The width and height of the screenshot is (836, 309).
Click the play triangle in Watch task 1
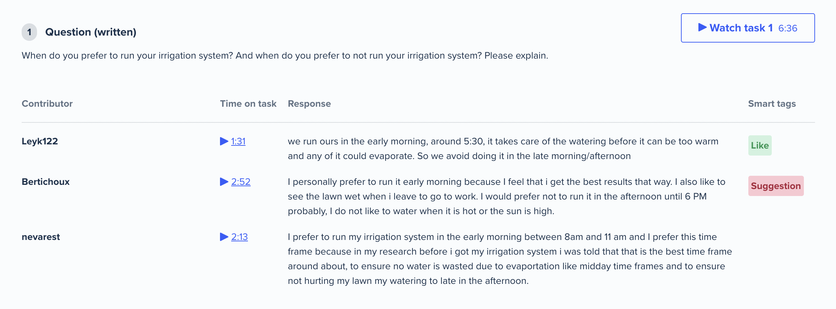point(702,28)
